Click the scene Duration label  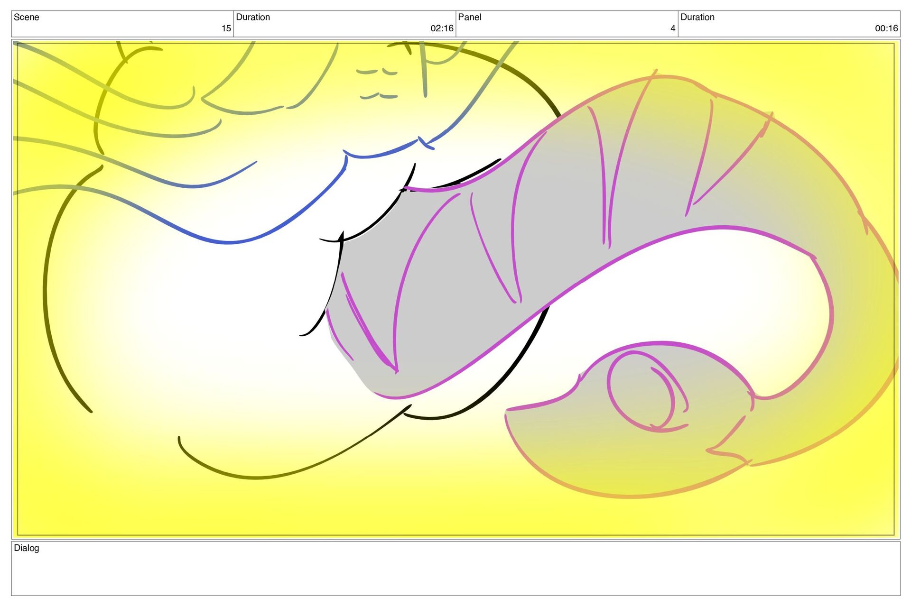coord(253,17)
